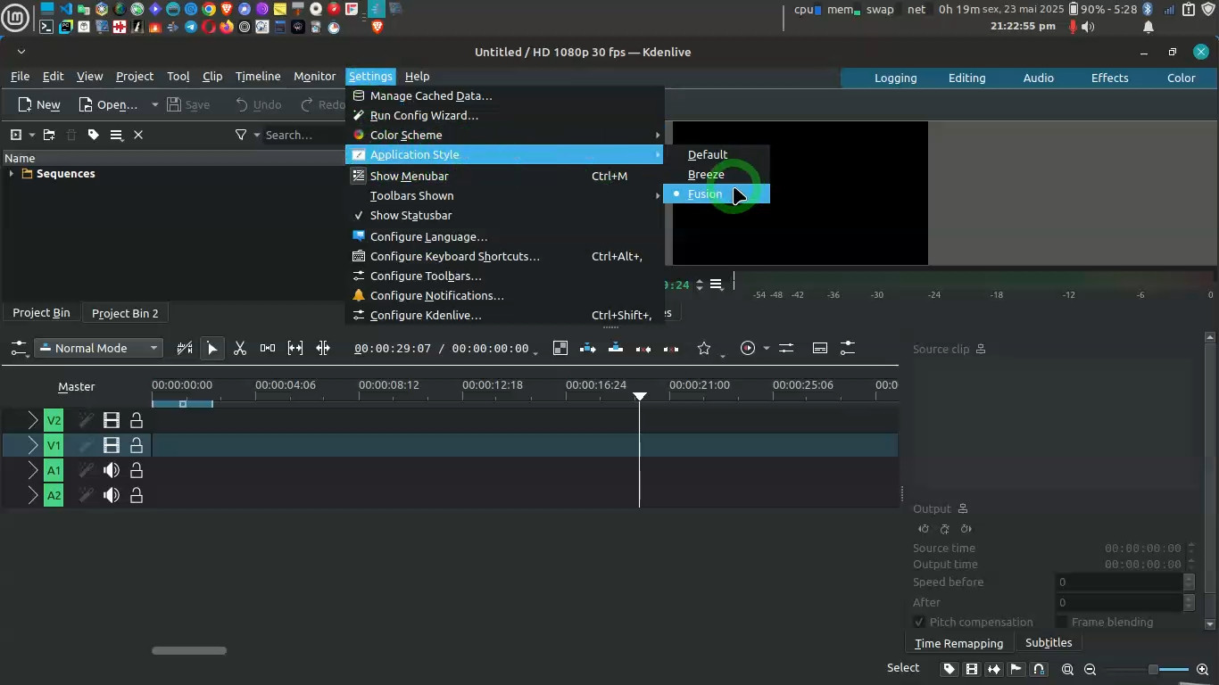Toggle the tag icon in status bar
The image size is (1219, 685).
click(949, 669)
